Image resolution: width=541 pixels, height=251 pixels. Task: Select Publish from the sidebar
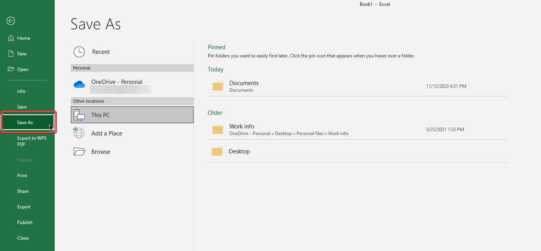[25, 222]
